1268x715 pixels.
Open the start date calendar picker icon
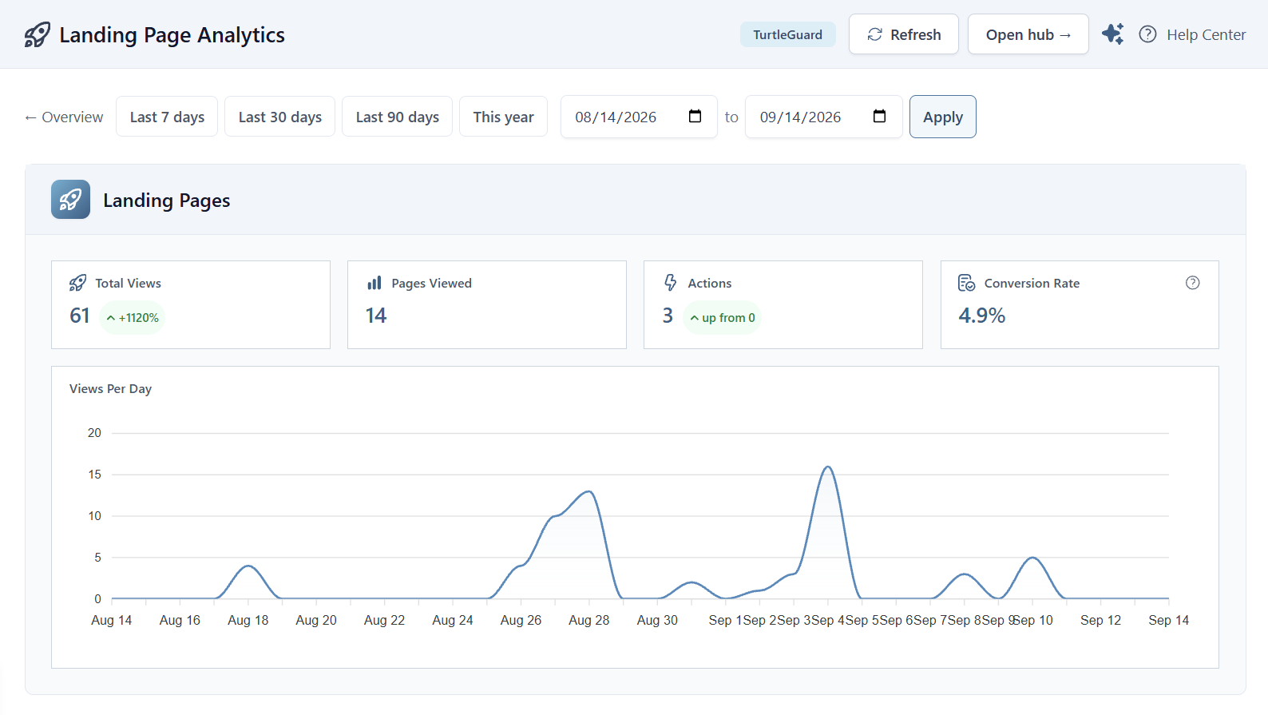(695, 117)
